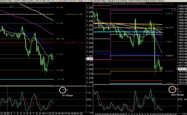Click the 25.0000 stochastic level on GBP/USD pane
Image resolution: width=187 pixels, height=115 pixels.
pyautogui.click(x=89, y=105)
